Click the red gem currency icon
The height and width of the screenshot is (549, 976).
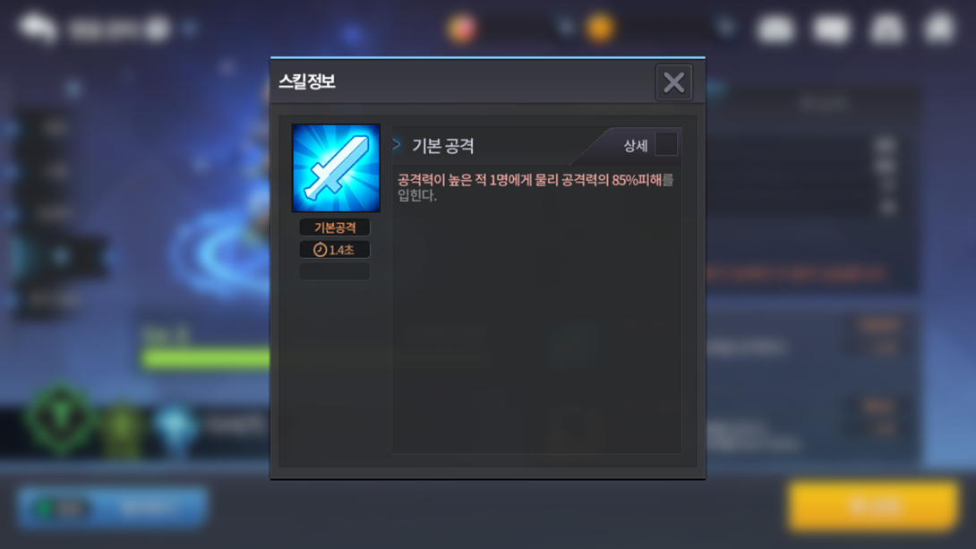coord(462,29)
